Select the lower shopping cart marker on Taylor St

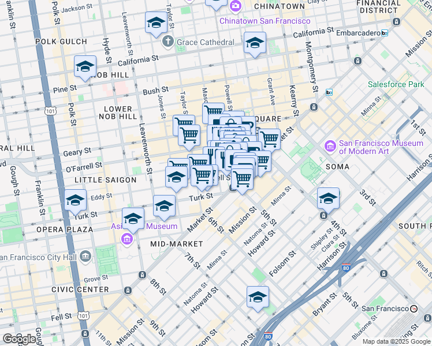point(189,136)
